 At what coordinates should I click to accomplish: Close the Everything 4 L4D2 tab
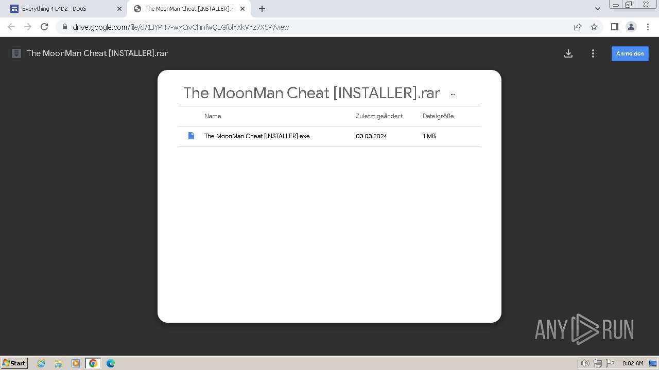pyautogui.click(x=119, y=9)
